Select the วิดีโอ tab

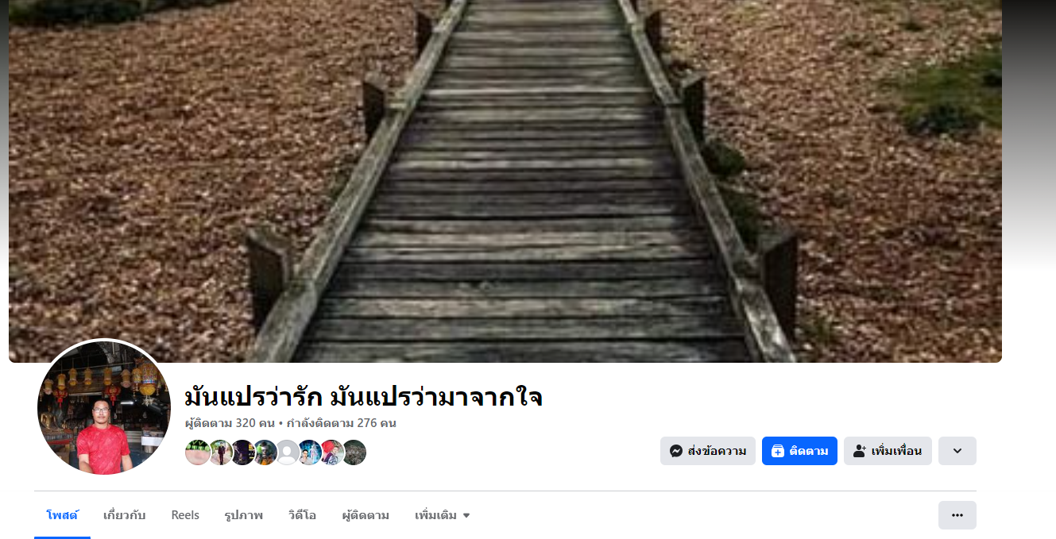tap(302, 515)
